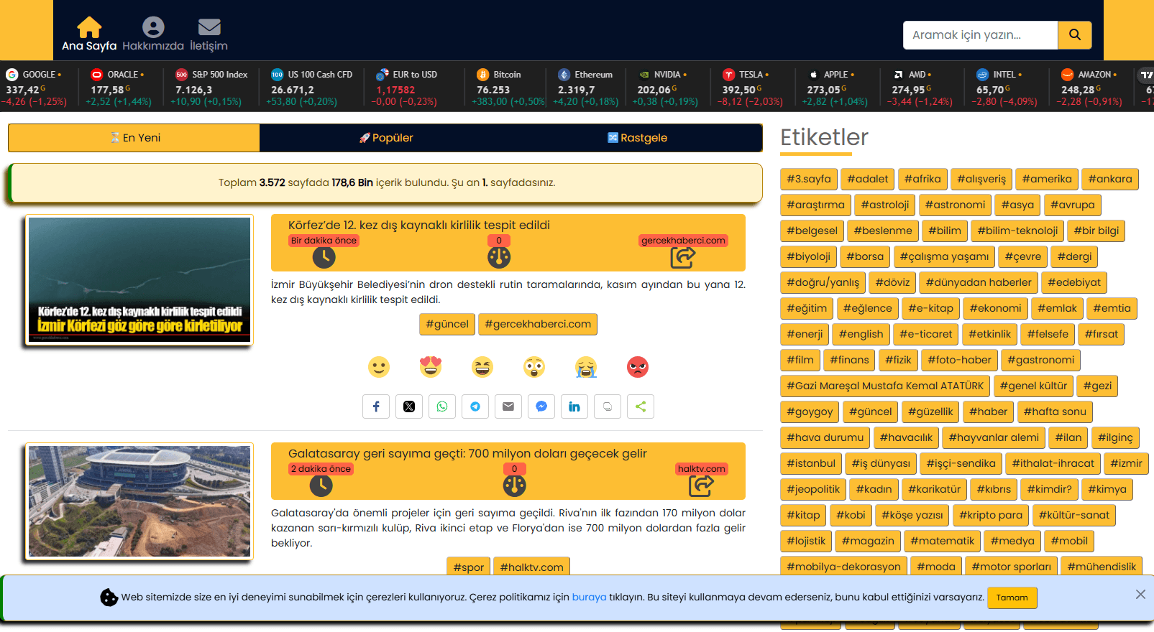Select the #astronomi tag
This screenshot has width=1154, height=632.
955,205
